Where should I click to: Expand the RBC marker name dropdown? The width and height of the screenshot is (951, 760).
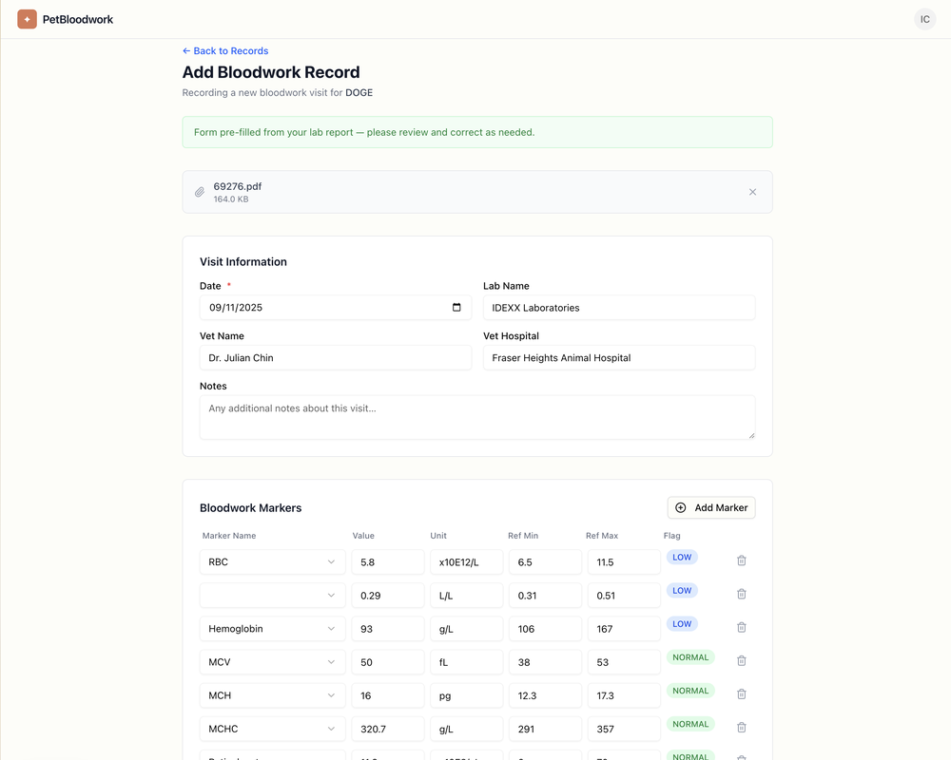pos(272,561)
